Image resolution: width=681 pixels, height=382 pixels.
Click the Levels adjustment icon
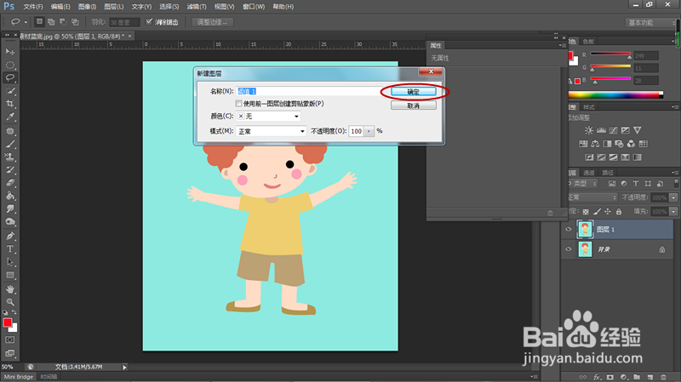click(x=601, y=130)
